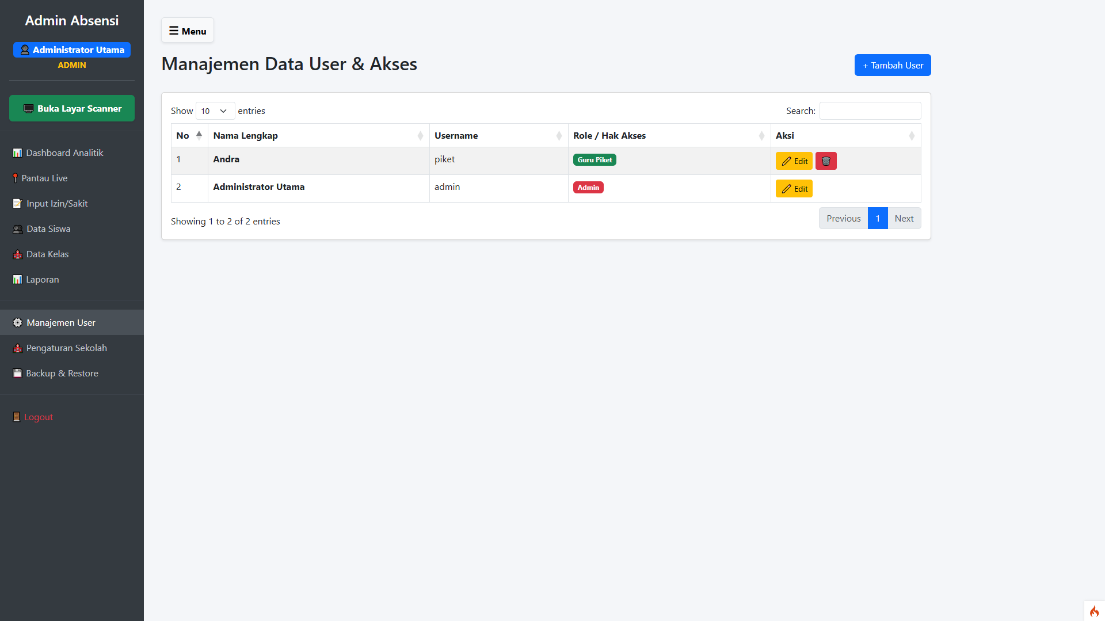Log out via Logout link
Viewport: 1105px width, 621px height.
(x=38, y=417)
